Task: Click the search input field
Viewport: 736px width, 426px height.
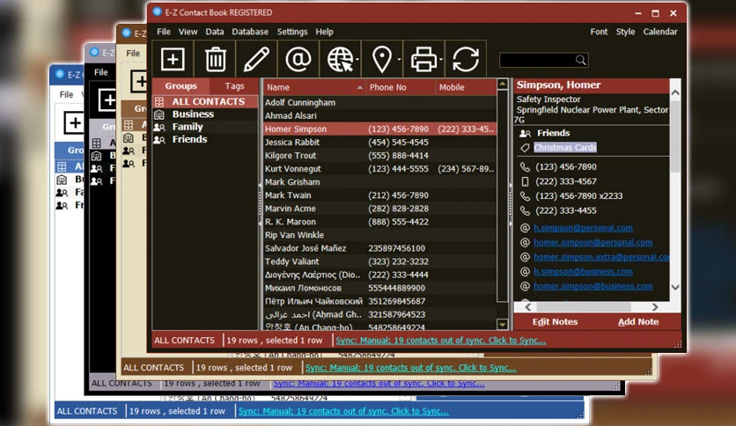Action: pos(537,60)
